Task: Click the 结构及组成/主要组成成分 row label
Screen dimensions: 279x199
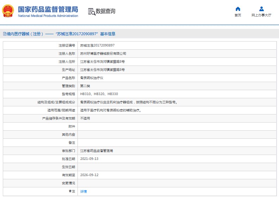Action: click(x=56, y=102)
